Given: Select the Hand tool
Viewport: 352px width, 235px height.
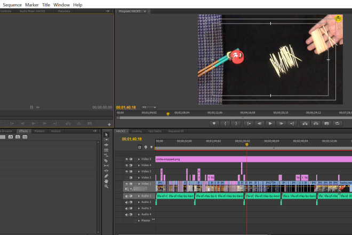Looking at the screenshot, I should click(107, 181).
